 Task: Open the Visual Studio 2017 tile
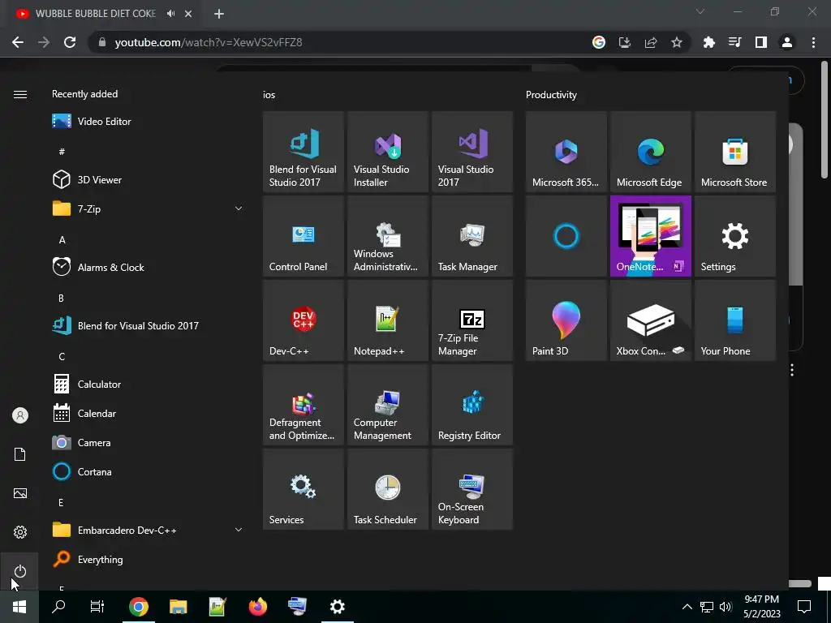(x=472, y=152)
